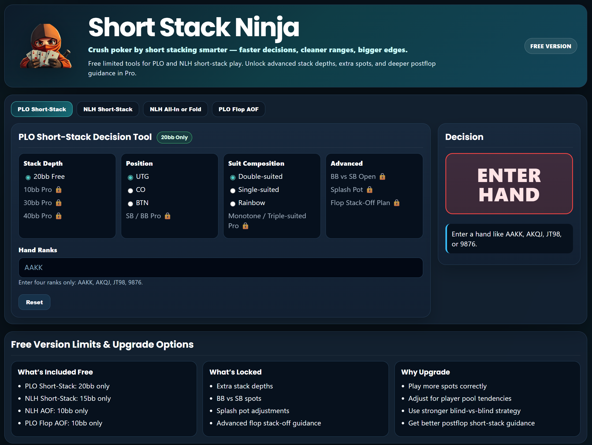Switch to the PLO Flop AOF tab
Screen dimensions: 592x445
239,109
